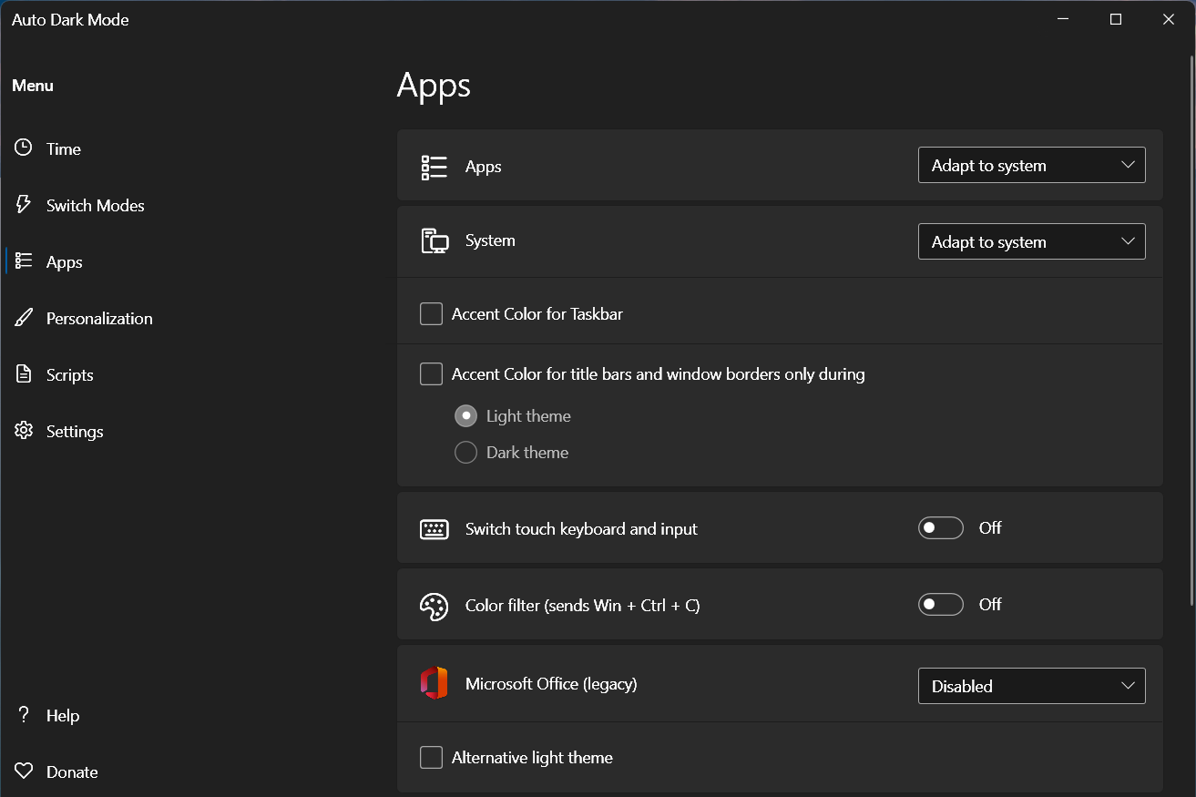Open the Help link in sidebar

(63, 715)
